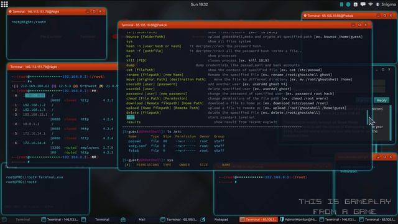Click the clipboard icon in system tray
This screenshot has height=224, width=398.
pos(355,4)
